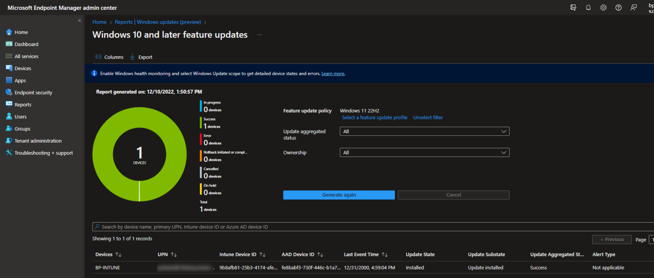Expand the Ownership filter dropdown
The height and width of the screenshot is (278, 654).
pos(424,152)
